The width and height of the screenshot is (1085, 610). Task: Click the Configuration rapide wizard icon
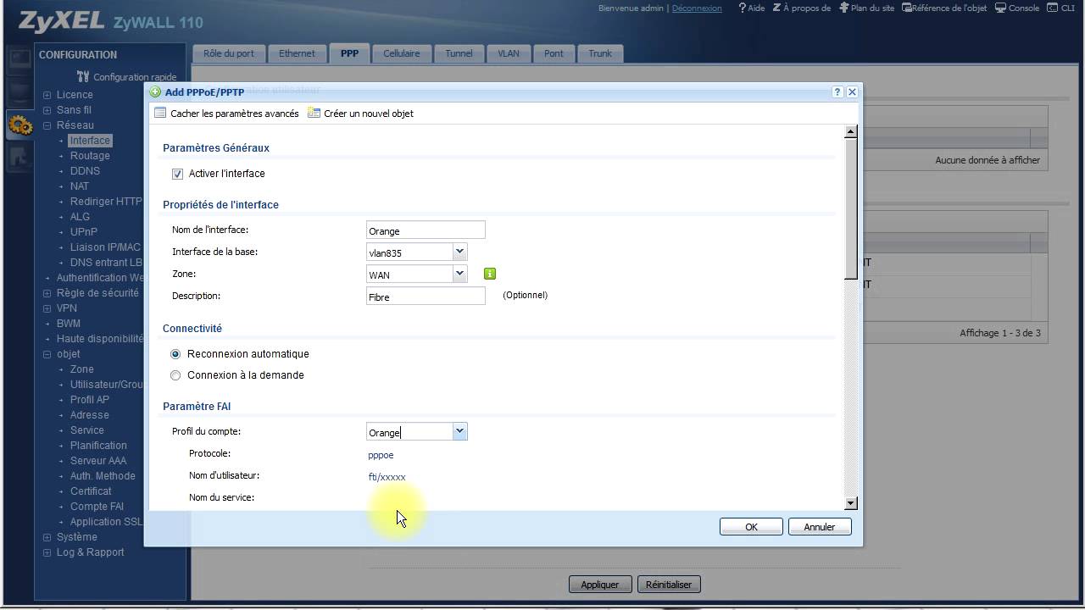pyautogui.click(x=82, y=76)
